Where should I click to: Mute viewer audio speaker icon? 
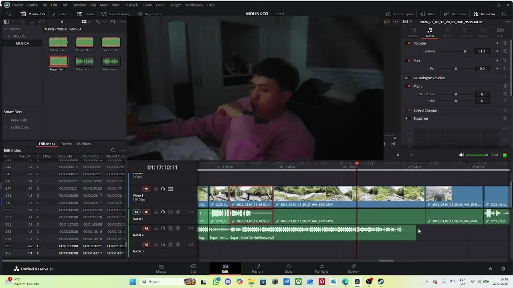(461, 155)
